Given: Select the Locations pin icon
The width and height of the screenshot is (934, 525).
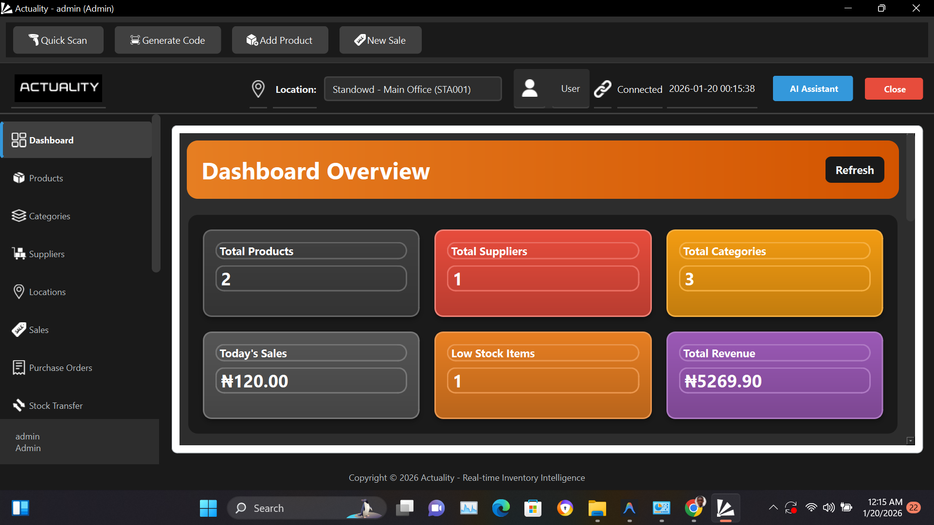Looking at the screenshot, I should coord(18,291).
